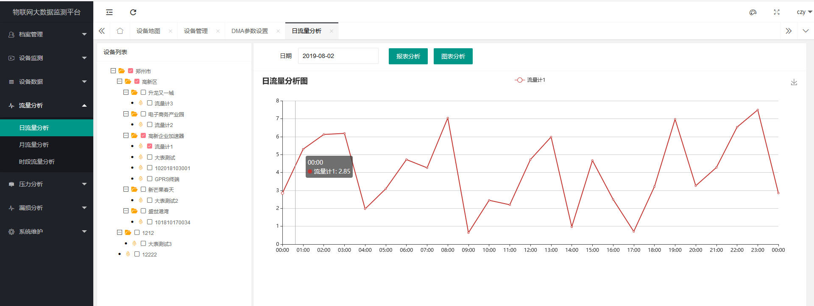Switch to the 设备地图 tab
Image resolution: width=814 pixels, height=306 pixels.
pyautogui.click(x=148, y=31)
